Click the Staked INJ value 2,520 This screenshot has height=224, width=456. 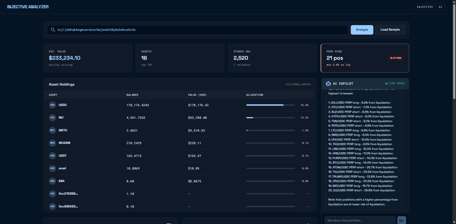click(x=241, y=58)
